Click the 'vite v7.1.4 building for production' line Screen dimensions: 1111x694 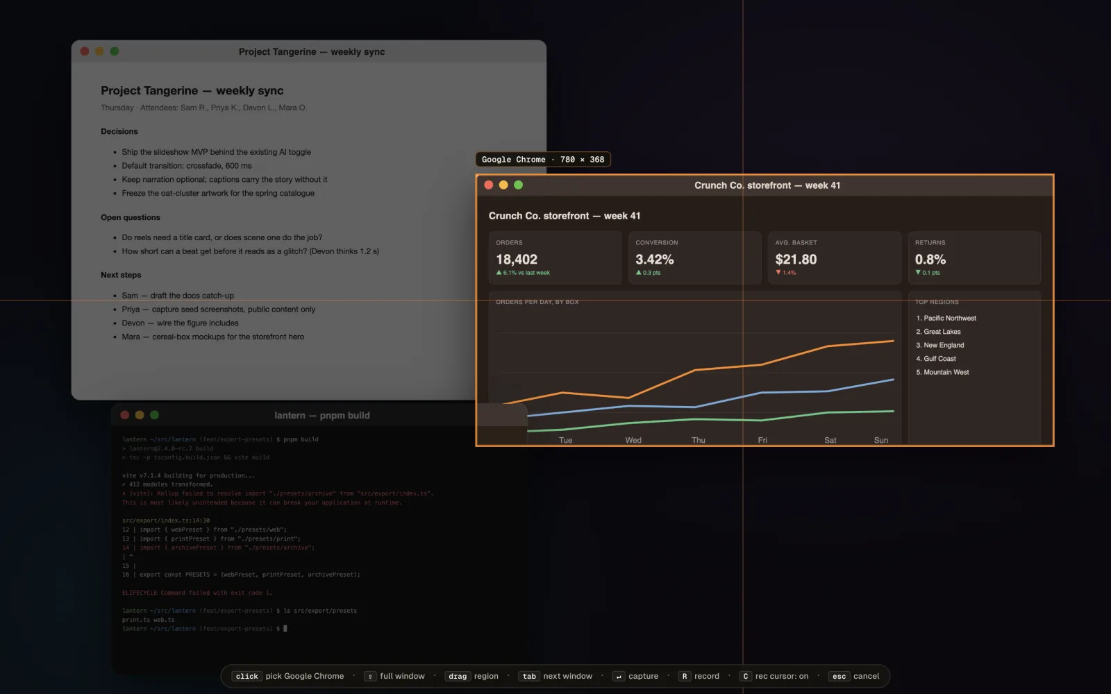[188, 475]
